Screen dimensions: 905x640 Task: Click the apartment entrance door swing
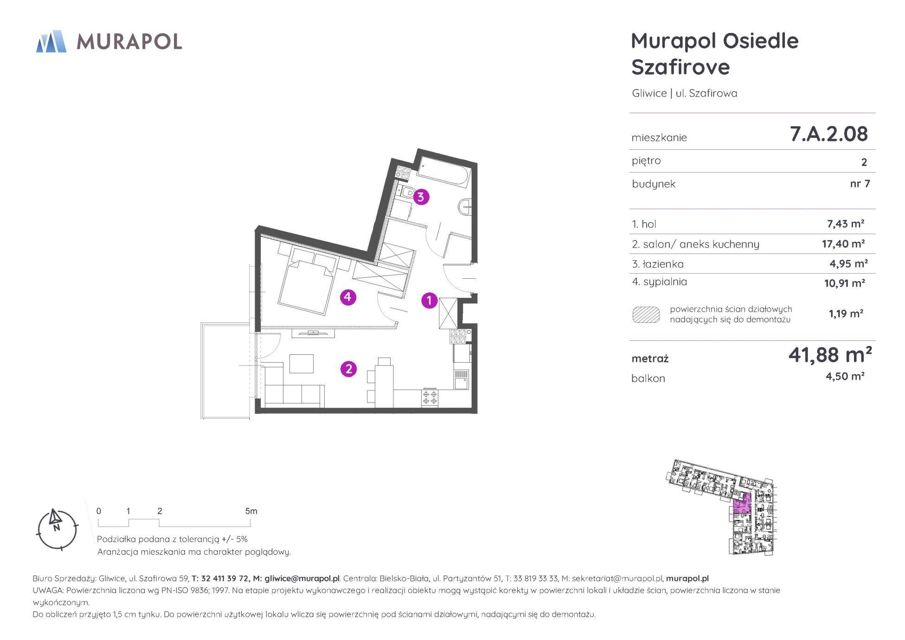click(459, 278)
